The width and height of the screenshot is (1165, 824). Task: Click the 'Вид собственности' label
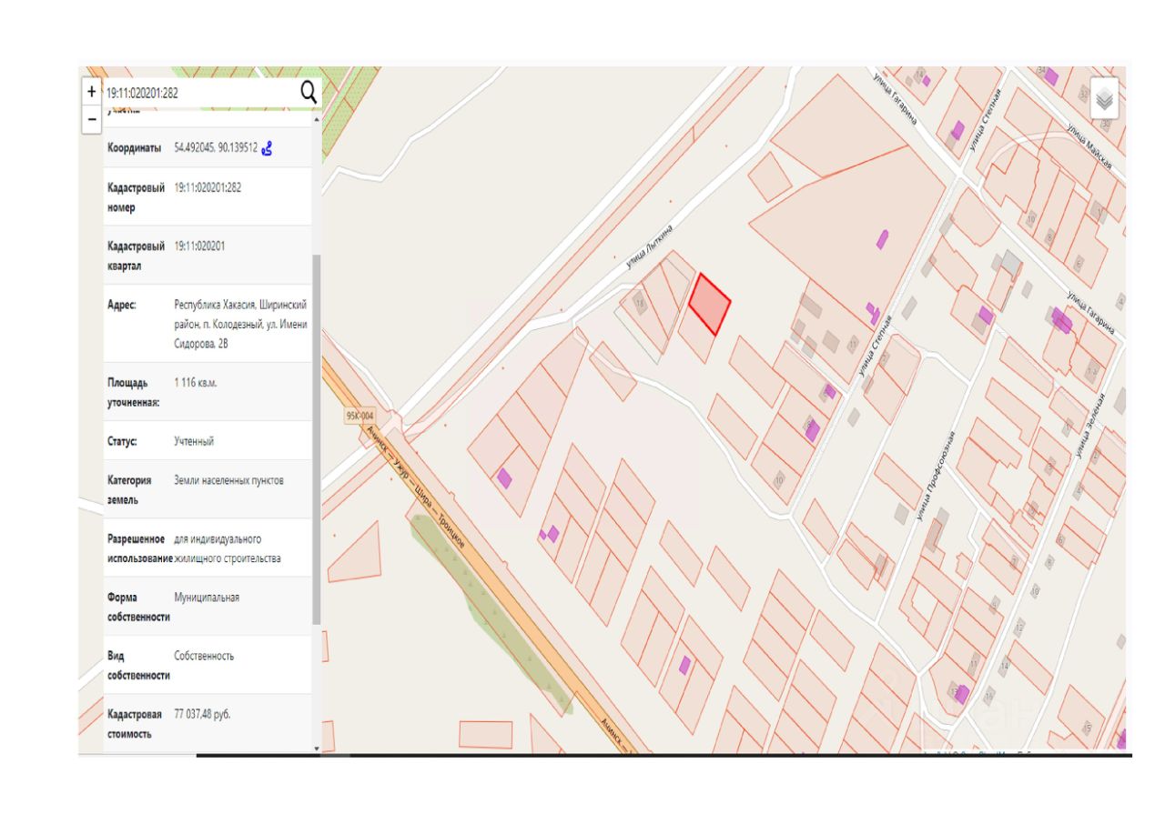(138, 666)
